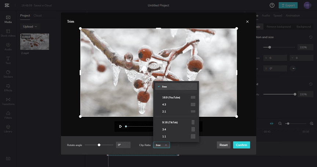Screen dimensions: 317x167
Task: Click the CapCut logo icon
Action: pos(7,5)
